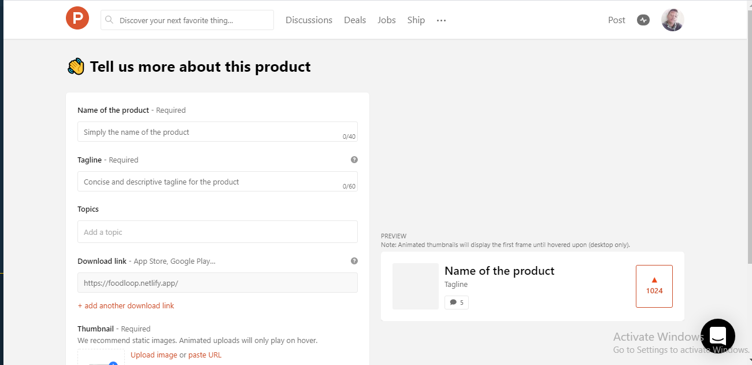Click the Add a topic field

(x=217, y=232)
